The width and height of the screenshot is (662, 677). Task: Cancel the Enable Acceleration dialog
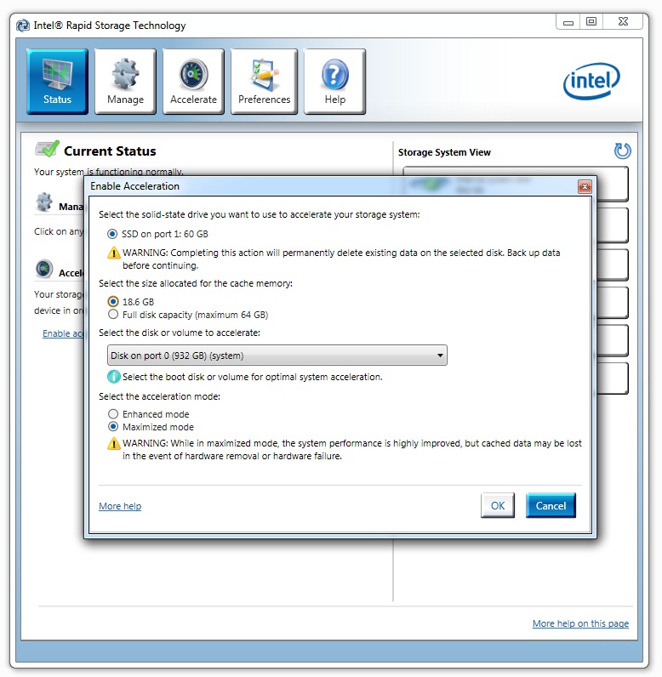[551, 505]
